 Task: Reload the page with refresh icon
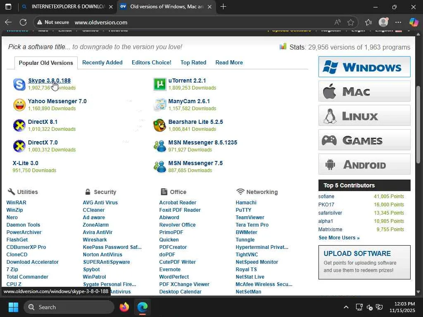(23, 22)
